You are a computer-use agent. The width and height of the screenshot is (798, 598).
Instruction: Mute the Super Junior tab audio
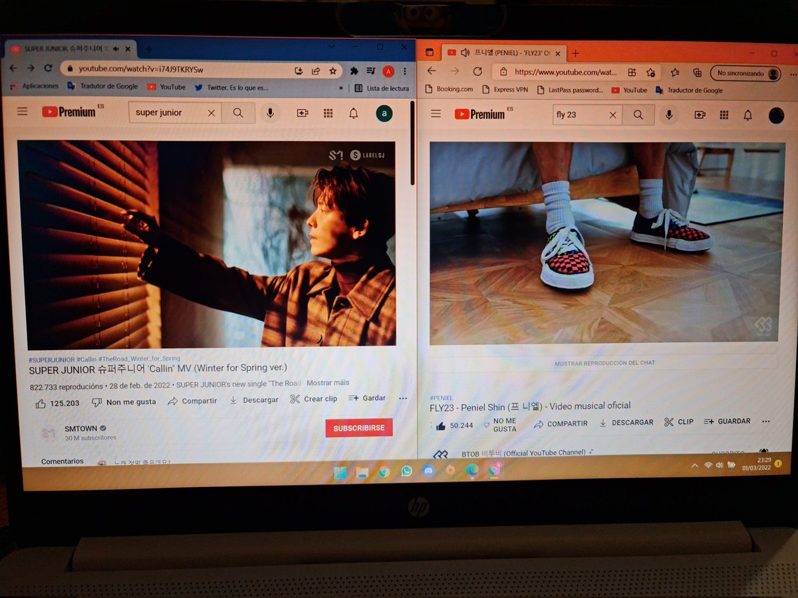[116, 49]
